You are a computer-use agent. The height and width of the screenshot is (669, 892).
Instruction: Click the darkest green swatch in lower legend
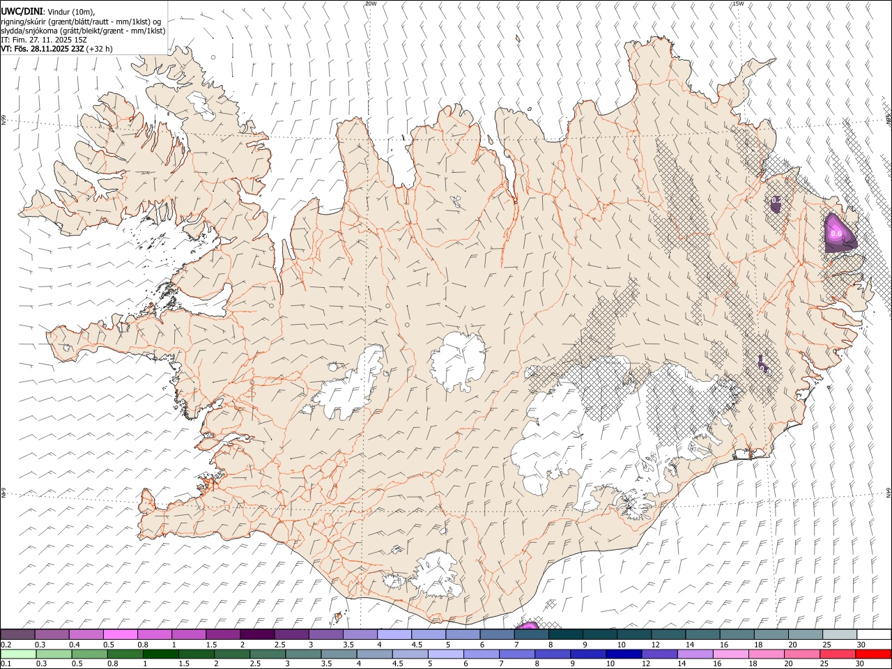point(161,654)
